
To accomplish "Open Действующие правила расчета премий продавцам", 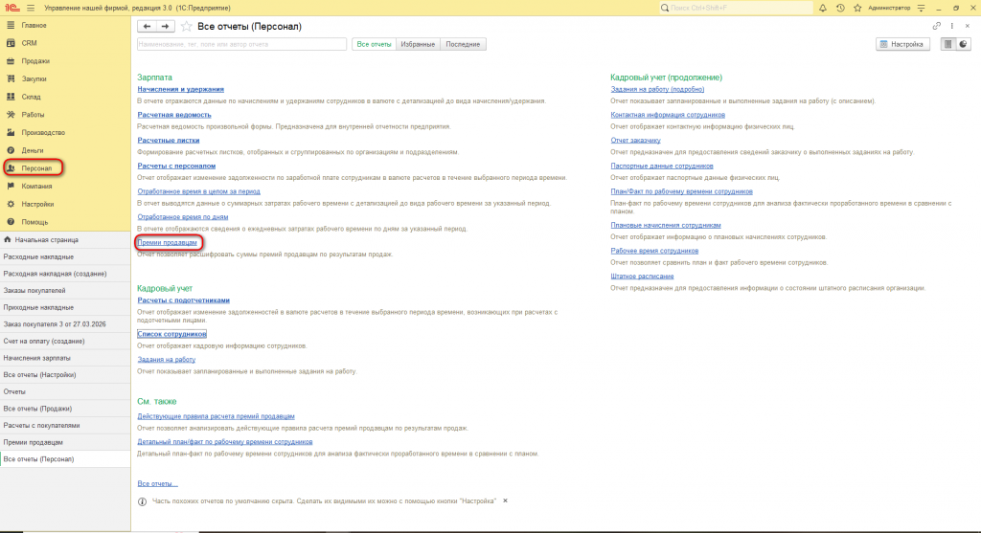I will click(216, 417).
